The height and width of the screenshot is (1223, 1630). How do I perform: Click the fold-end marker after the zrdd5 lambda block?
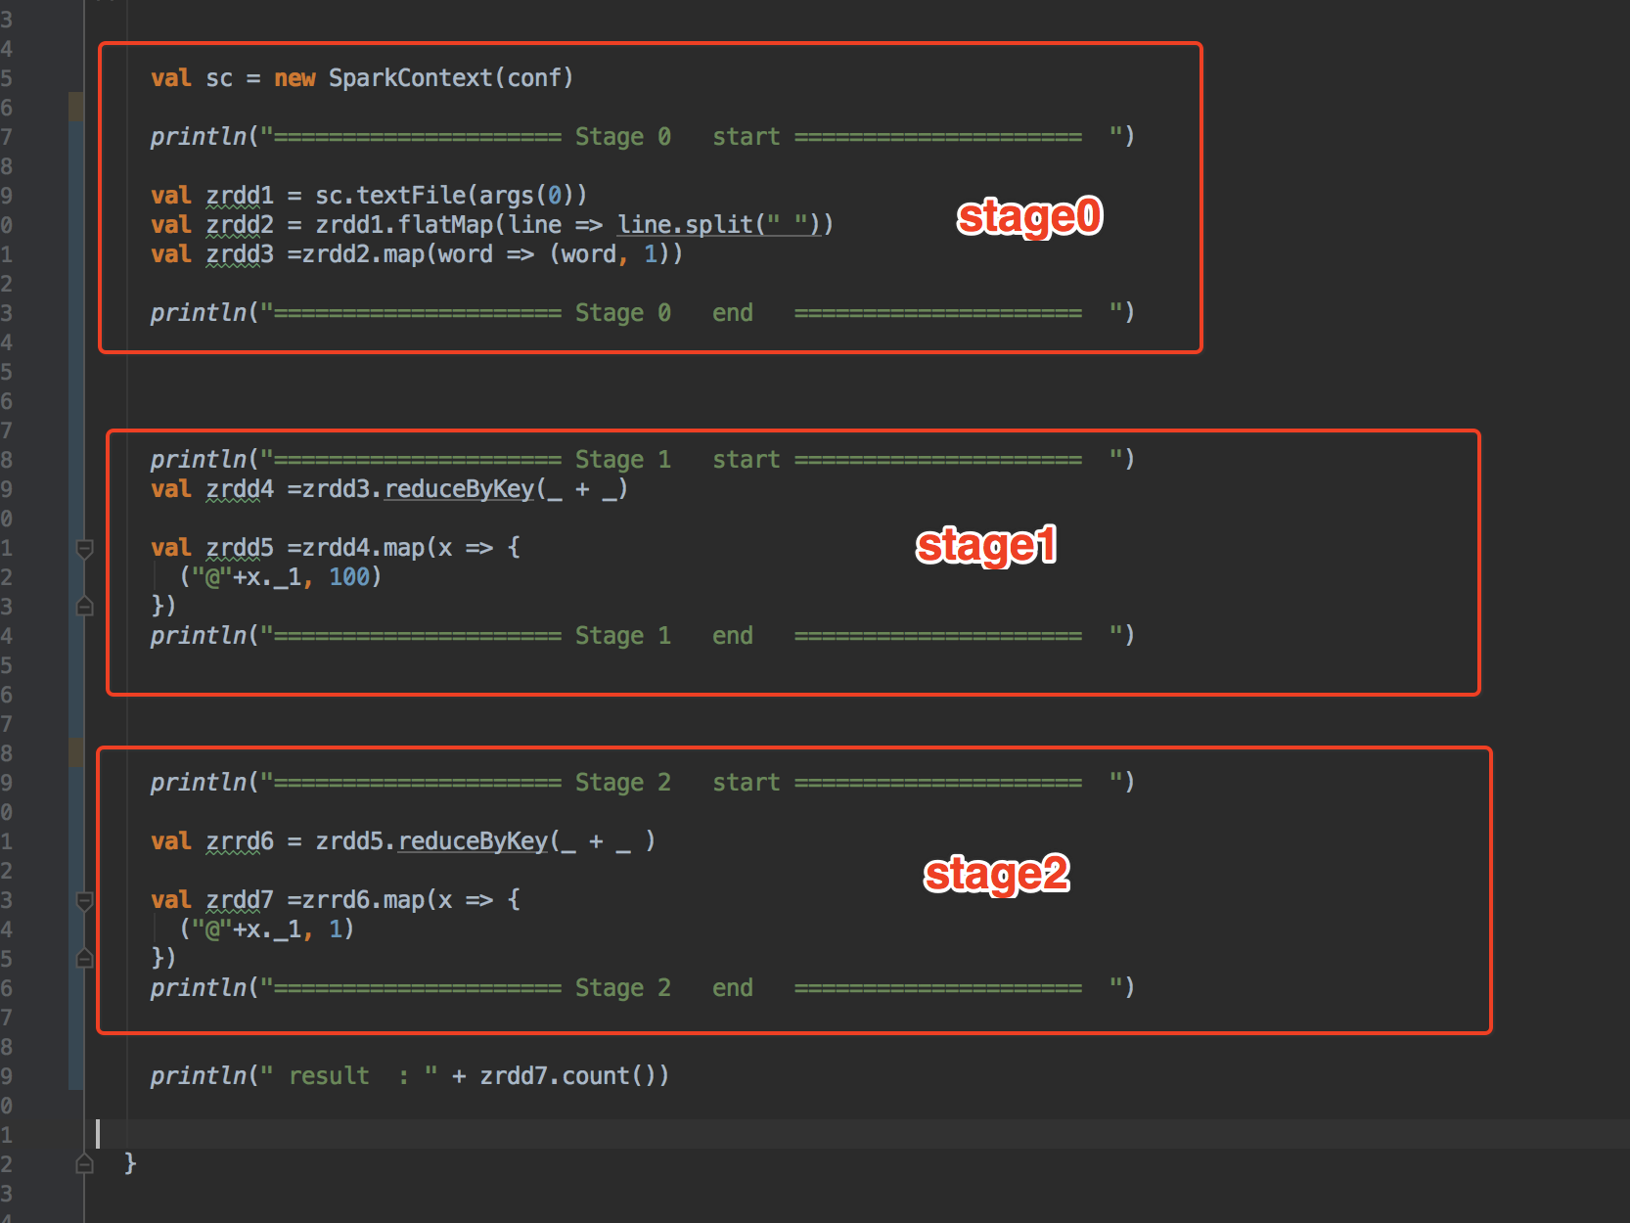click(x=84, y=607)
